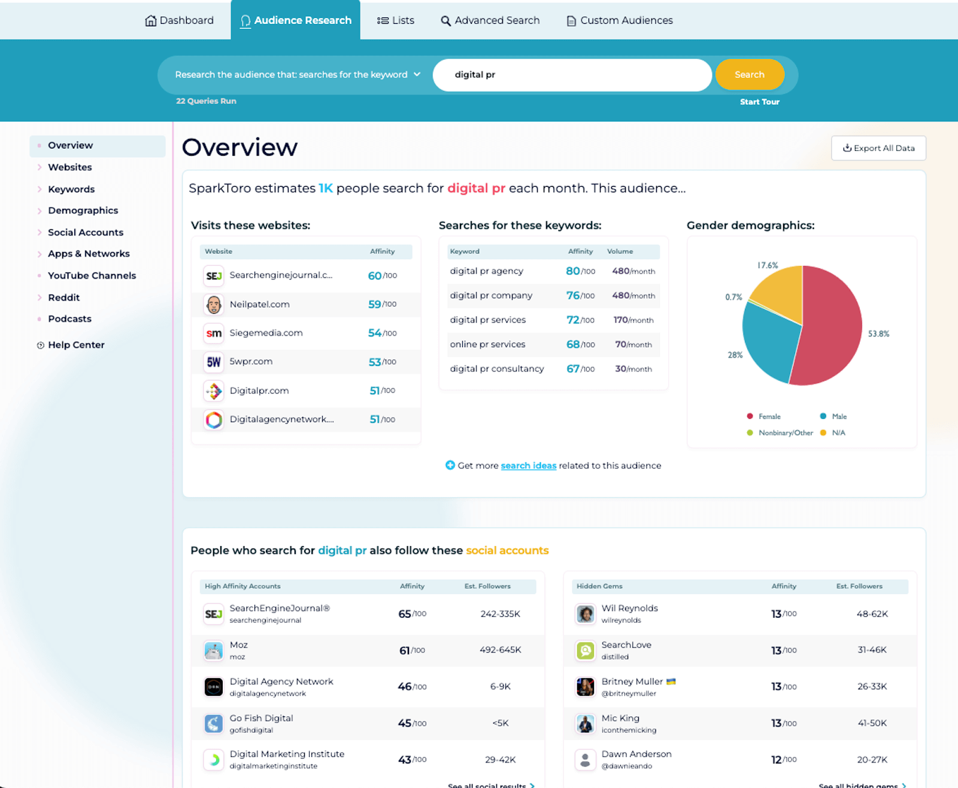This screenshot has width=958, height=788.
Task: Click the online pr services keyword
Action: [x=487, y=344]
